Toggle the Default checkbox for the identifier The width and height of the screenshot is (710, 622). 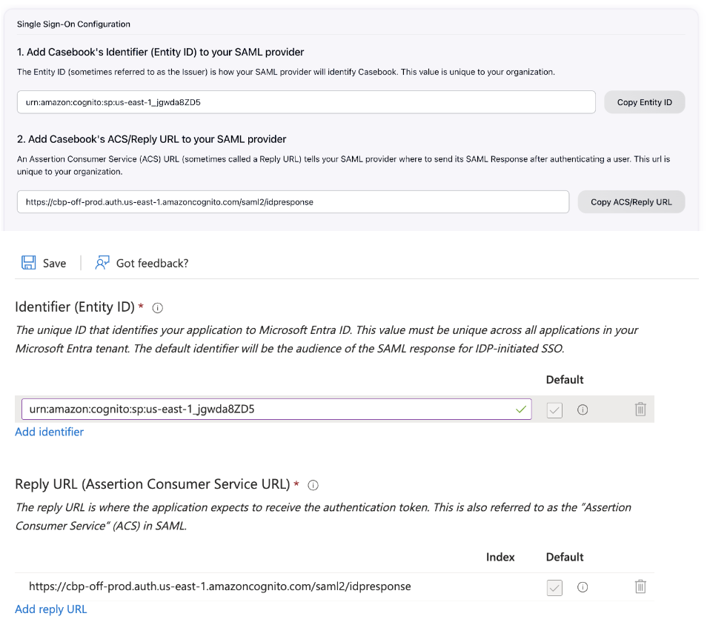click(554, 409)
